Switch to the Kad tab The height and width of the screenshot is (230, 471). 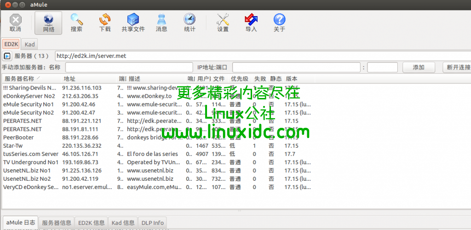coord(30,45)
